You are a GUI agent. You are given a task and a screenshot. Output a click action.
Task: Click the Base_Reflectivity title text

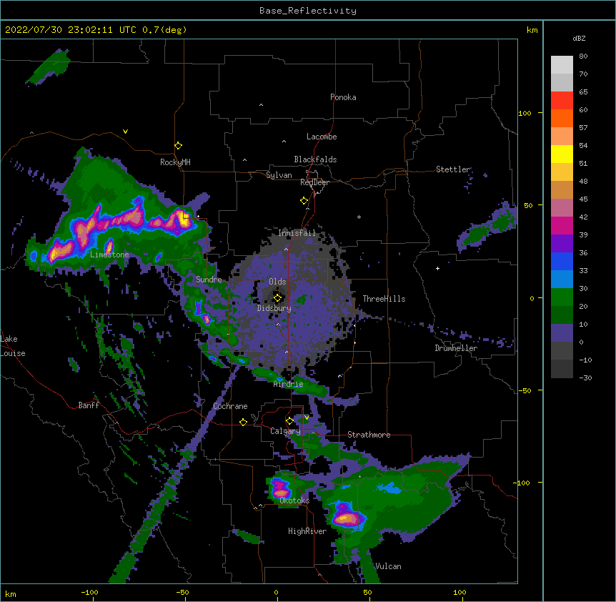(x=308, y=11)
